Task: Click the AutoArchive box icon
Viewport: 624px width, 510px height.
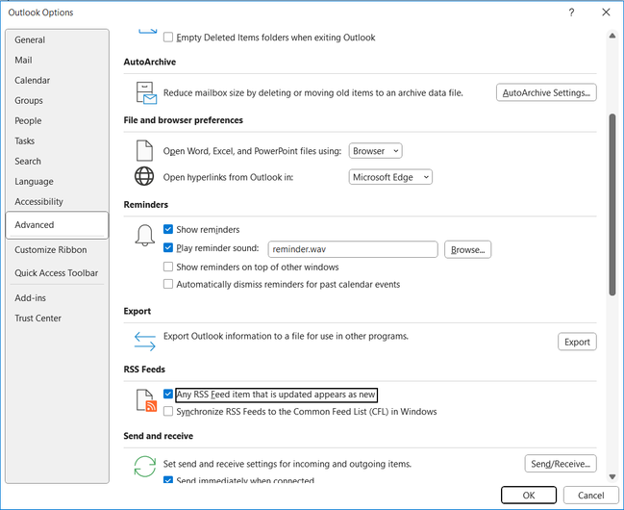Action: pos(145,92)
